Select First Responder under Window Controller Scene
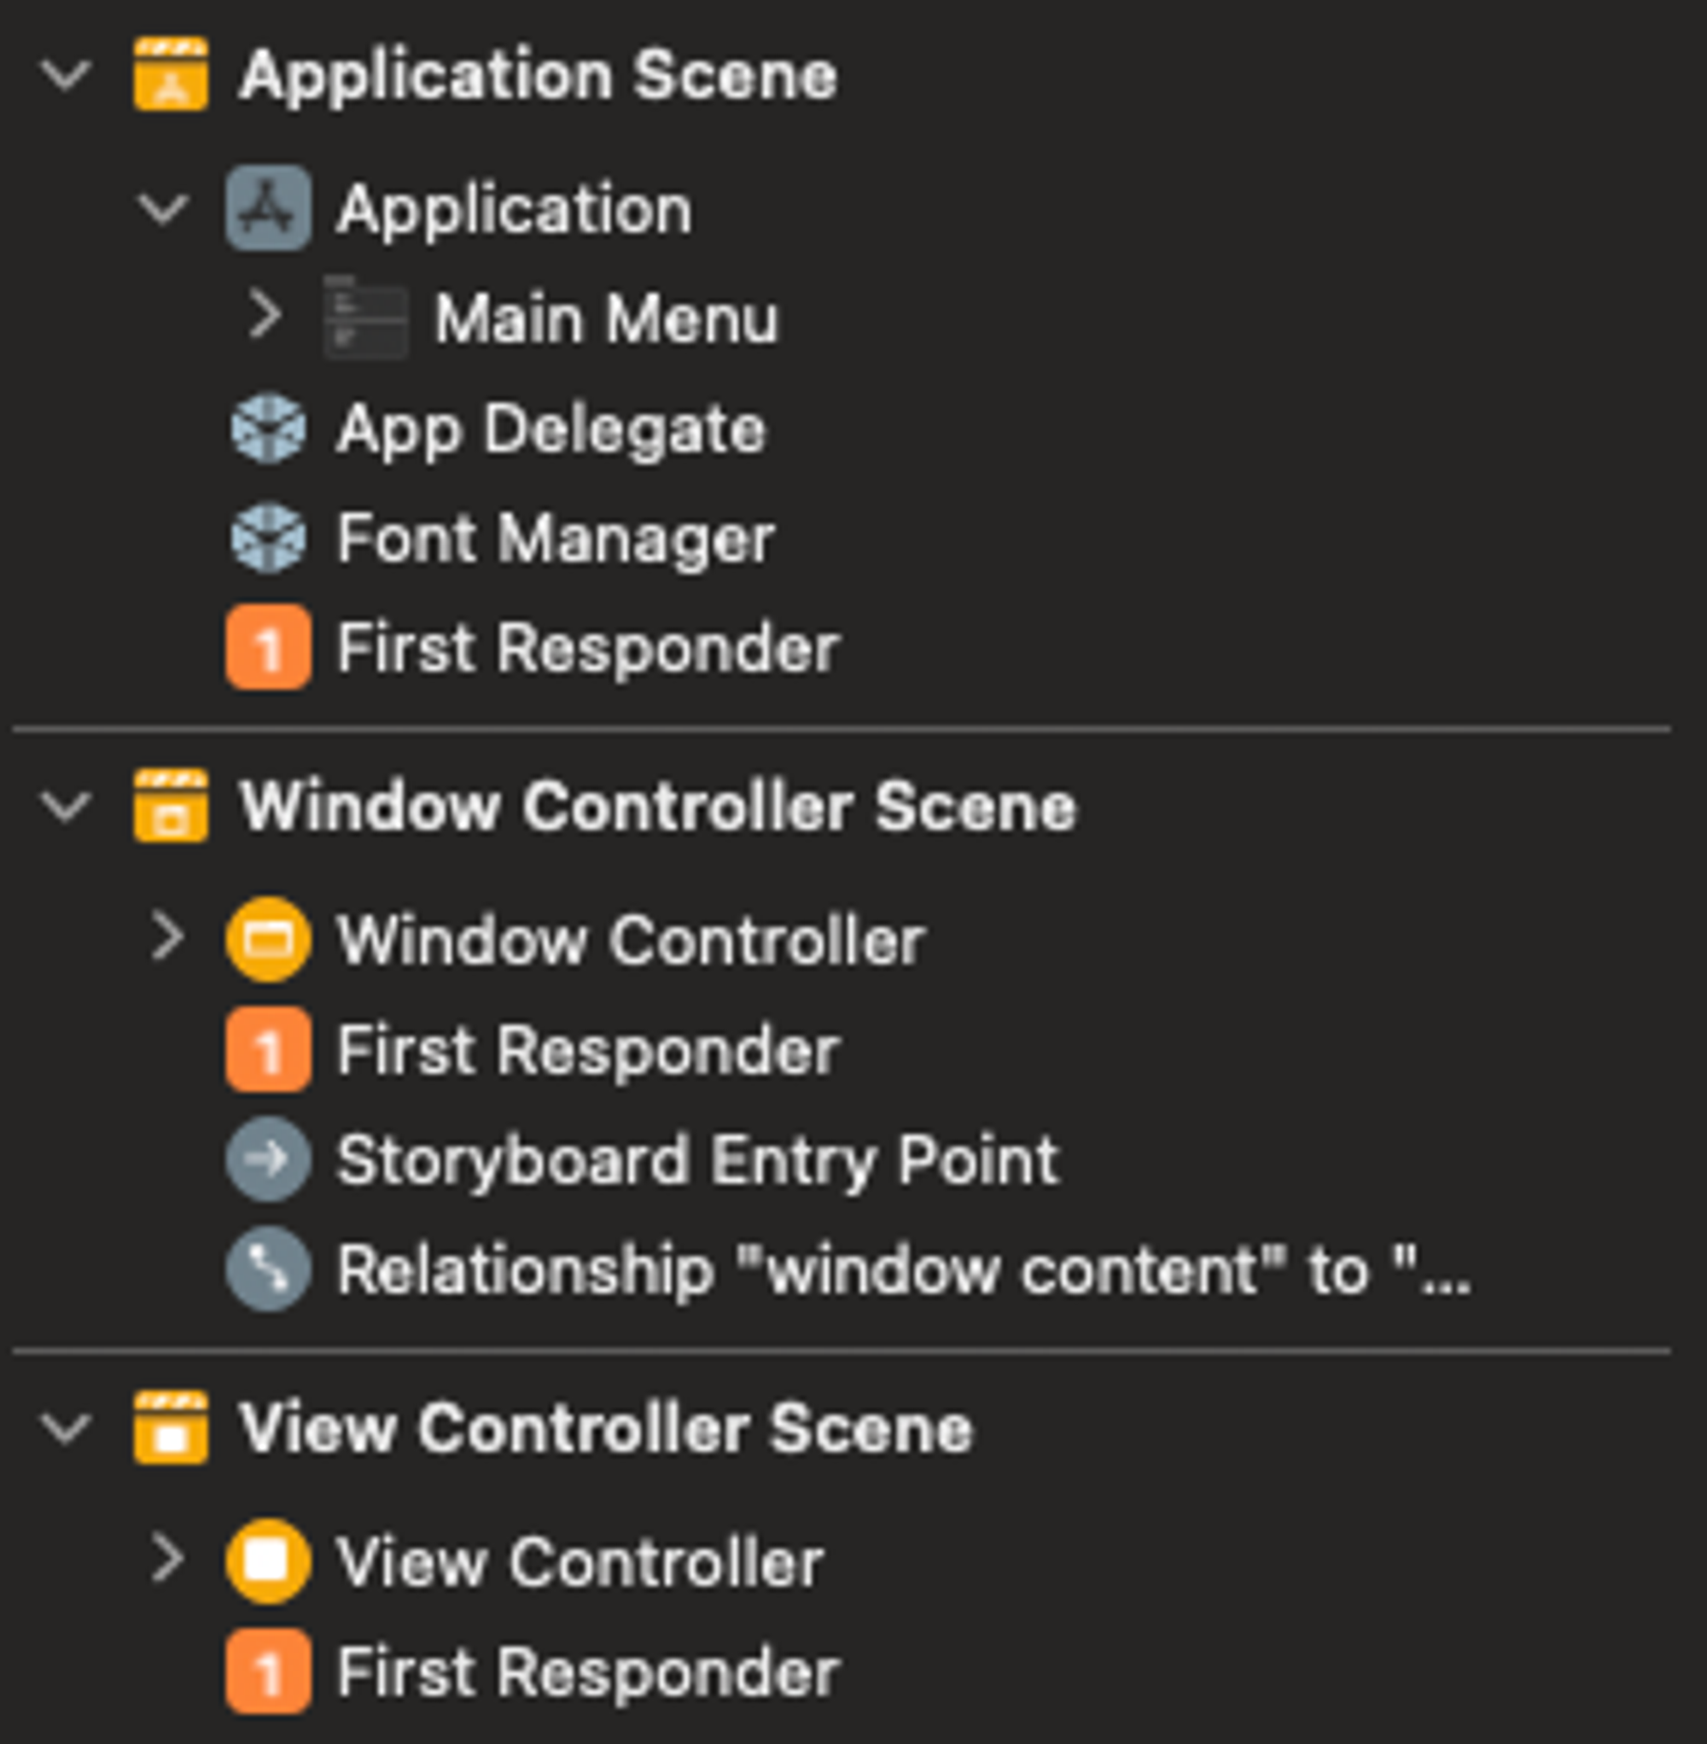This screenshot has height=1744, width=1707. [x=587, y=1050]
